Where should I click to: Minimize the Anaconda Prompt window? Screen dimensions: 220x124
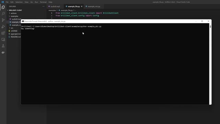click(196, 21)
